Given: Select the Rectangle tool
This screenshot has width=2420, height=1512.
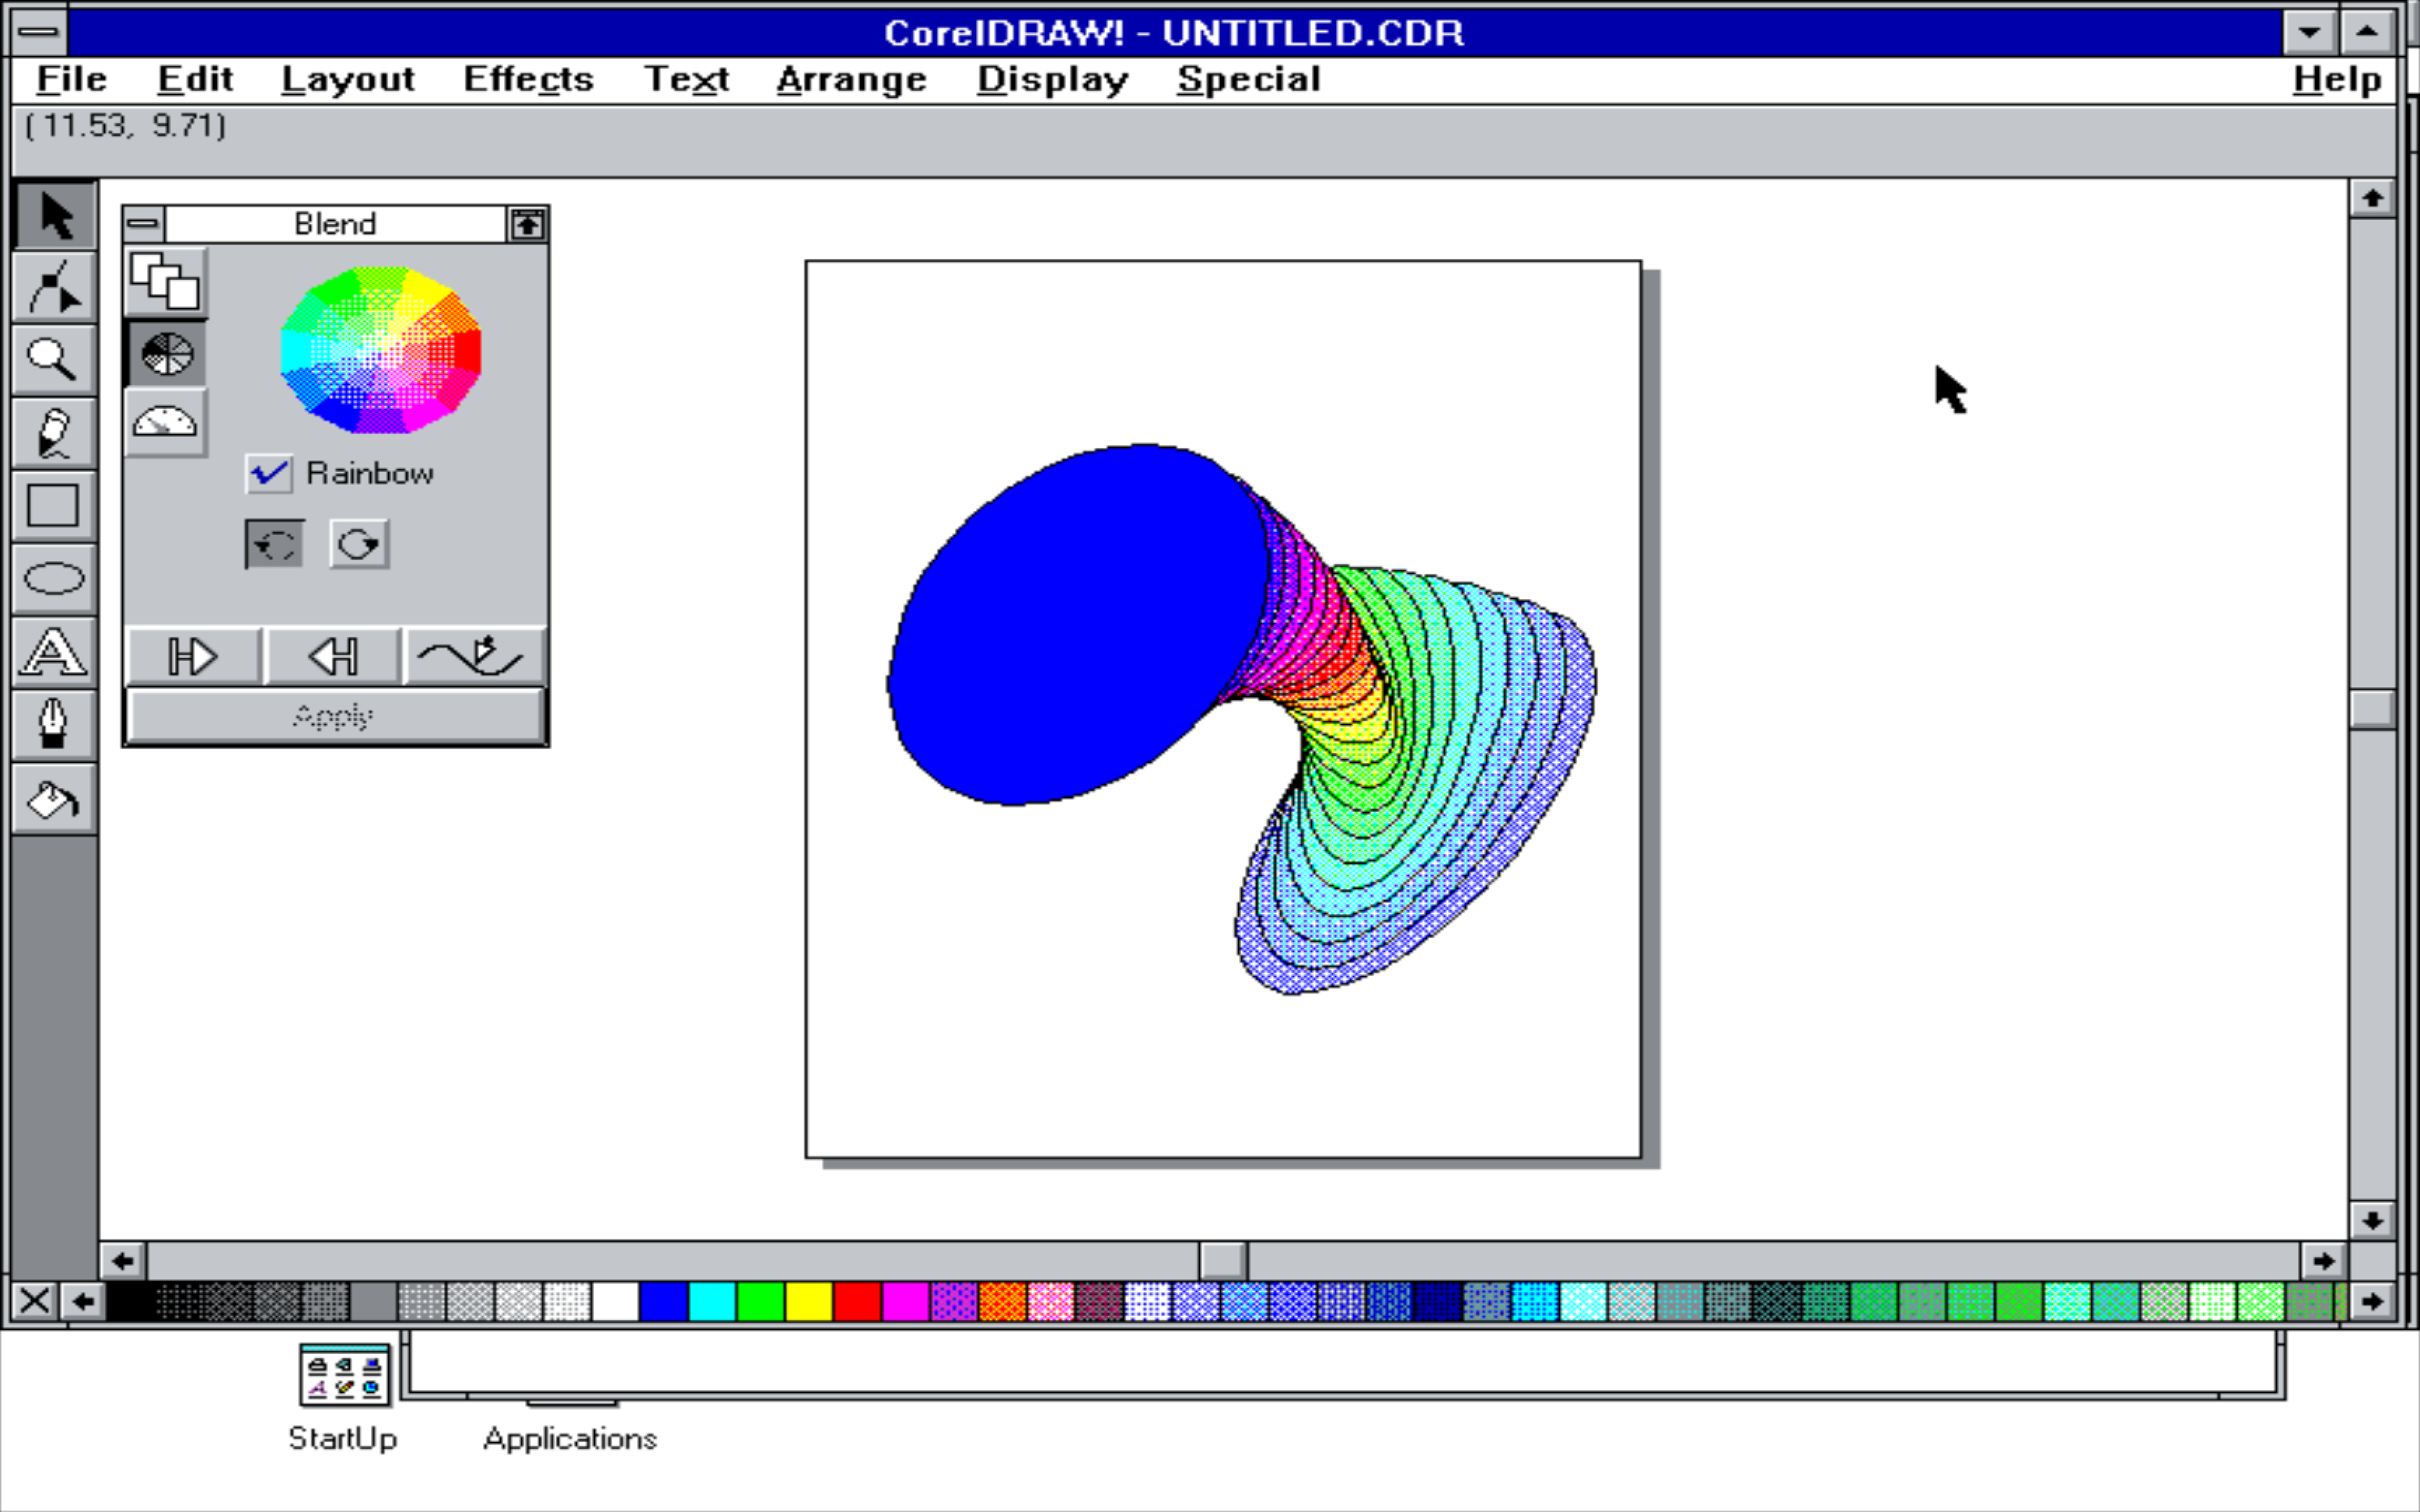Looking at the screenshot, I should [54, 506].
